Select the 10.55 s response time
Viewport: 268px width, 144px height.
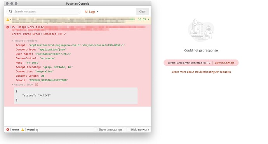pos(143,19)
